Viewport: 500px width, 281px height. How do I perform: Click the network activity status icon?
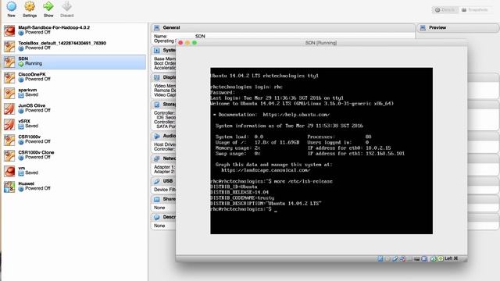pos(402,258)
